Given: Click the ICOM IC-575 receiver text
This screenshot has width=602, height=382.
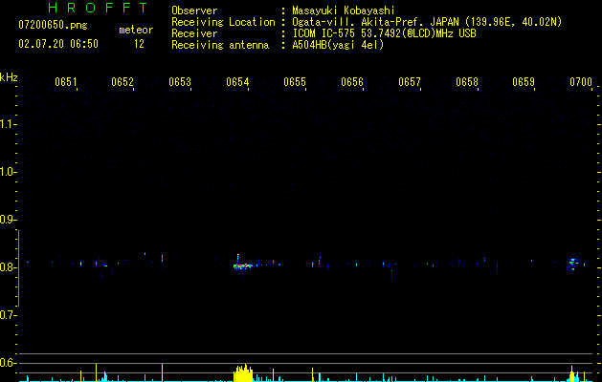Looking at the screenshot, I should (384, 33).
